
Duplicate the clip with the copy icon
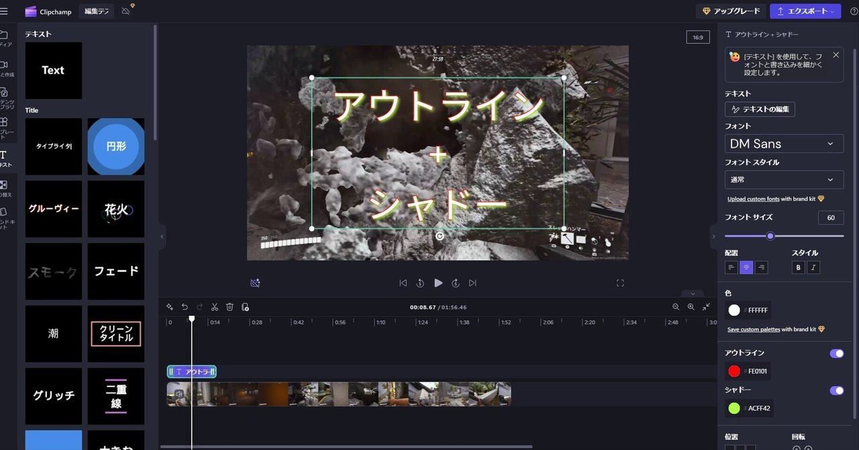point(246,307)
